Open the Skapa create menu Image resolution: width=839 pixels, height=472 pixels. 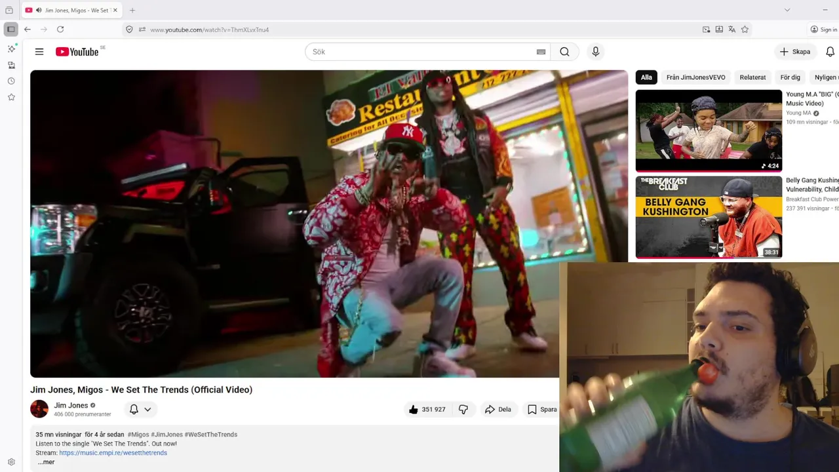(794, 52)
